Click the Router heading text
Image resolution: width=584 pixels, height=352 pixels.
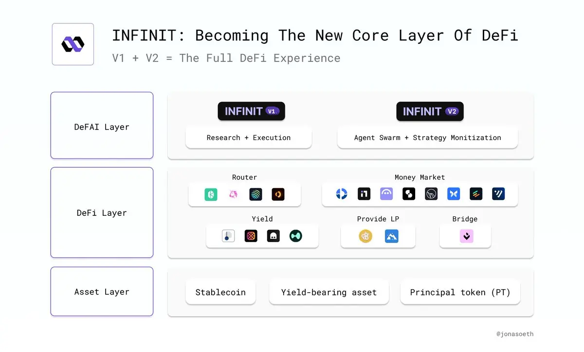pos(244,177)
